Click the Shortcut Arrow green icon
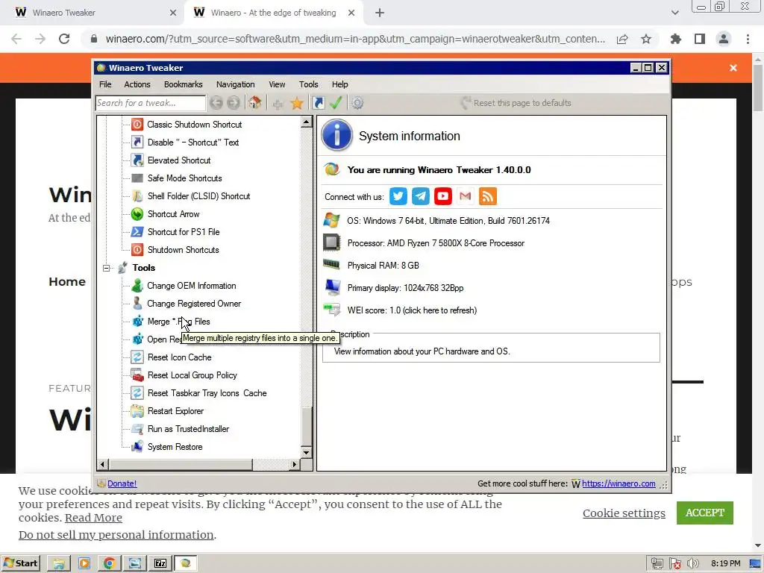 137,214
